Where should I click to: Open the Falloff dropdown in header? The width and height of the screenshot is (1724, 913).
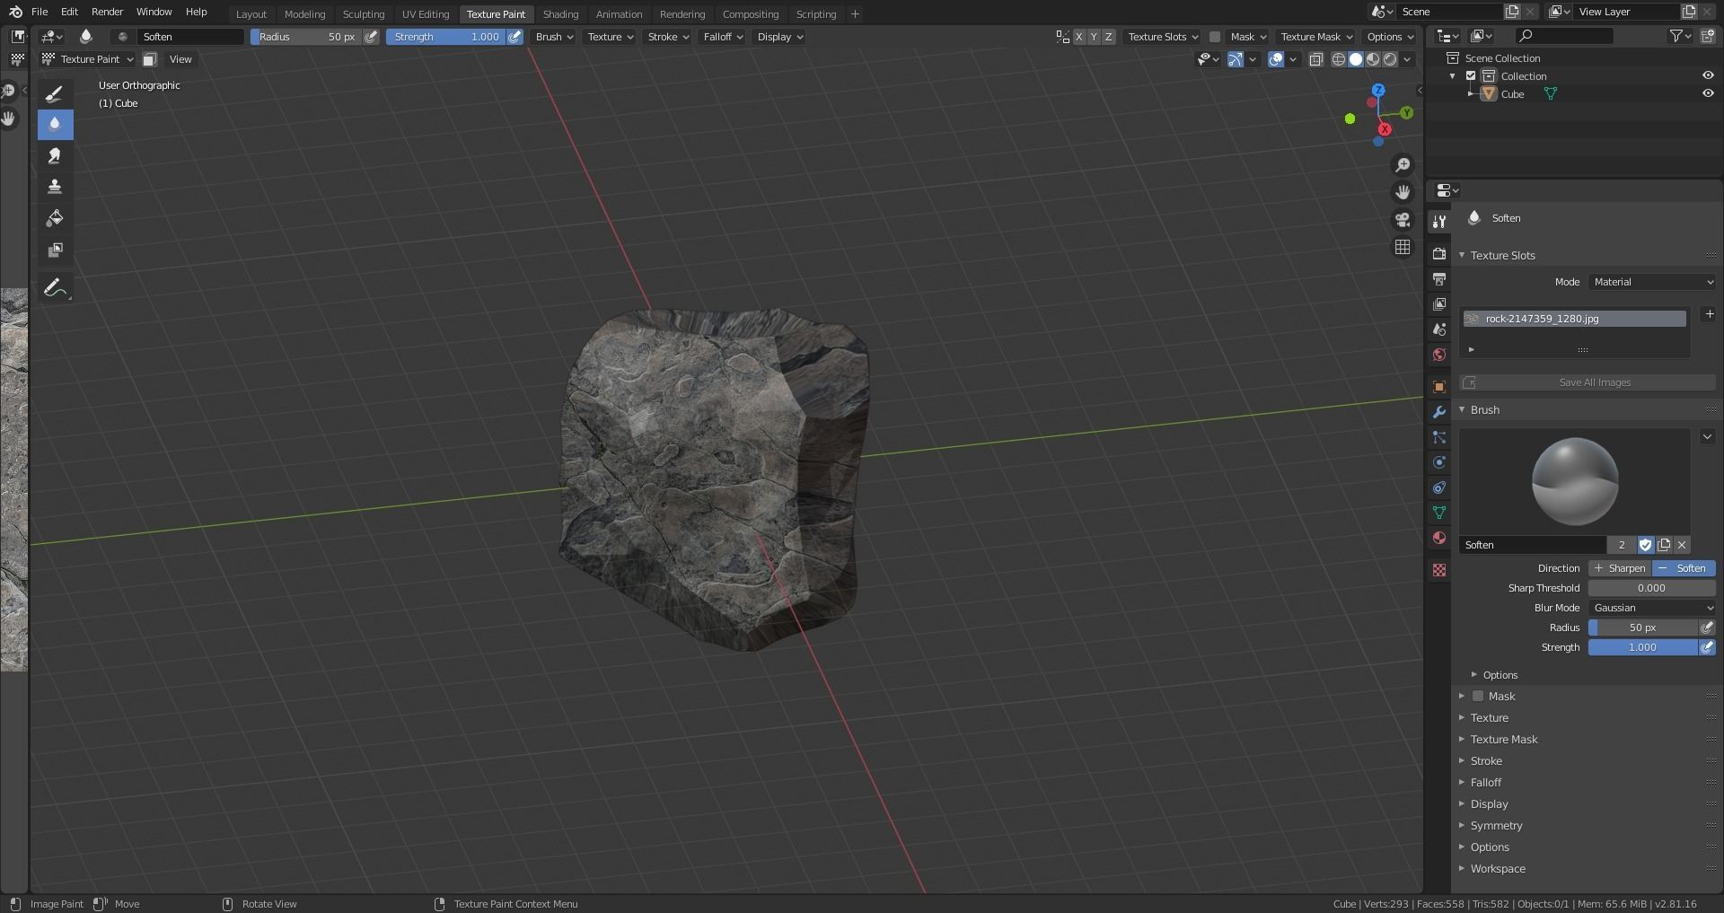click(723, 37)
